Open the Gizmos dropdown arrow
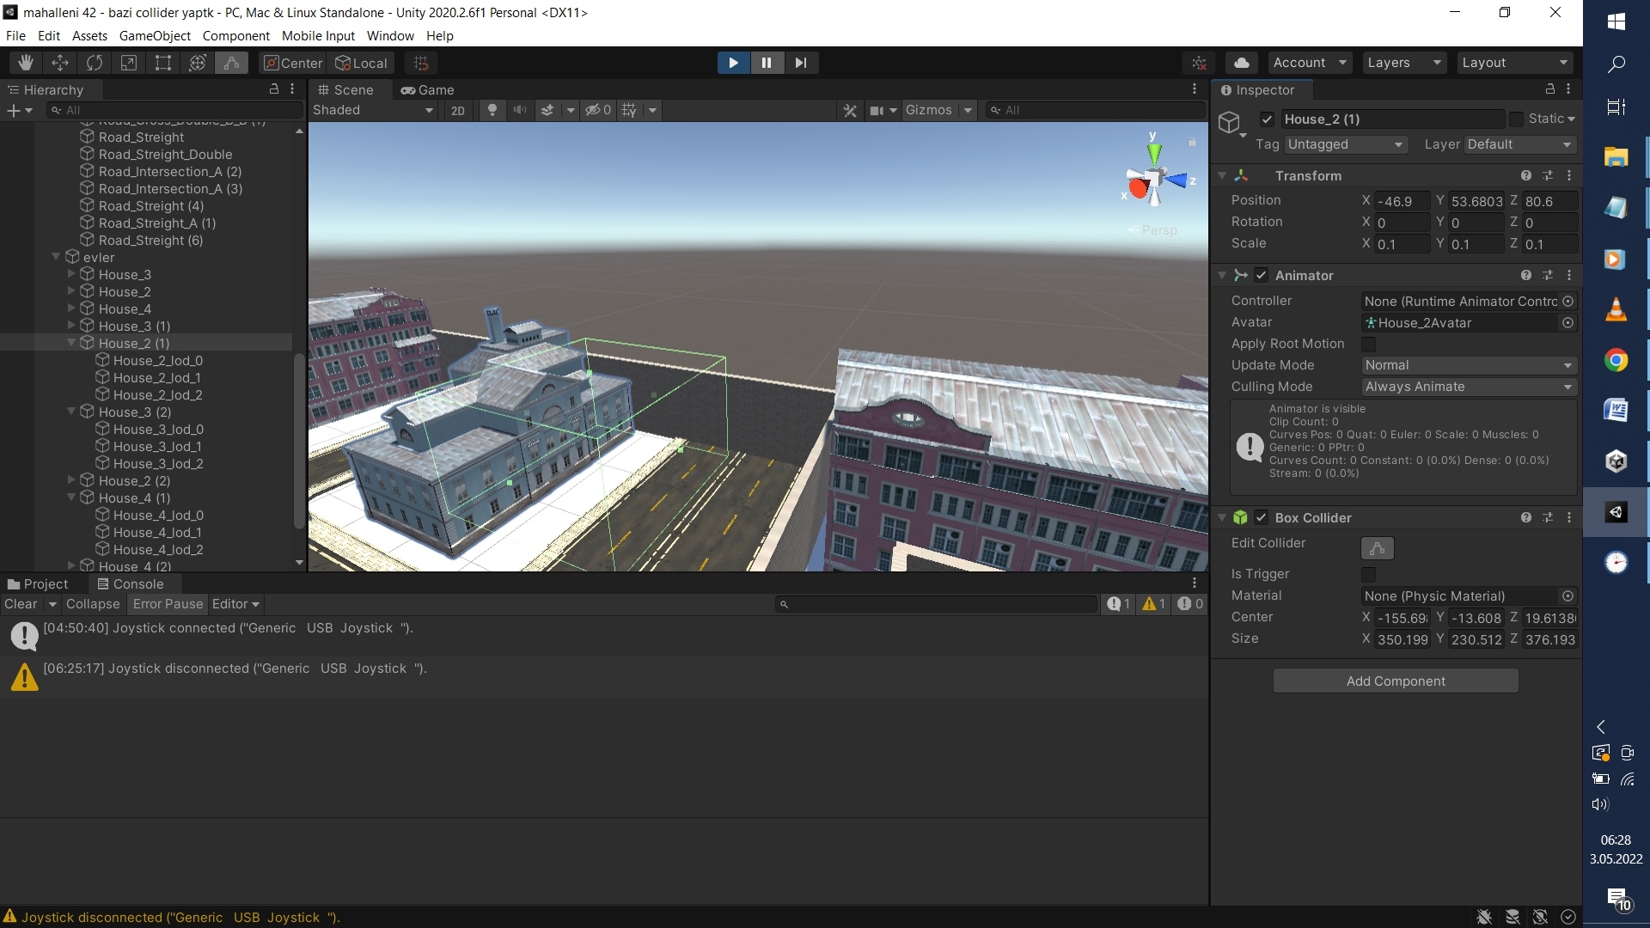This screenshot has width=1650, height=928. [x=968, y=110]
